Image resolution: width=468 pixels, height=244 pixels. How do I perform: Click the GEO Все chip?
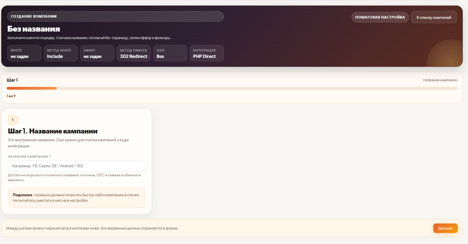(x=170, y=53)
